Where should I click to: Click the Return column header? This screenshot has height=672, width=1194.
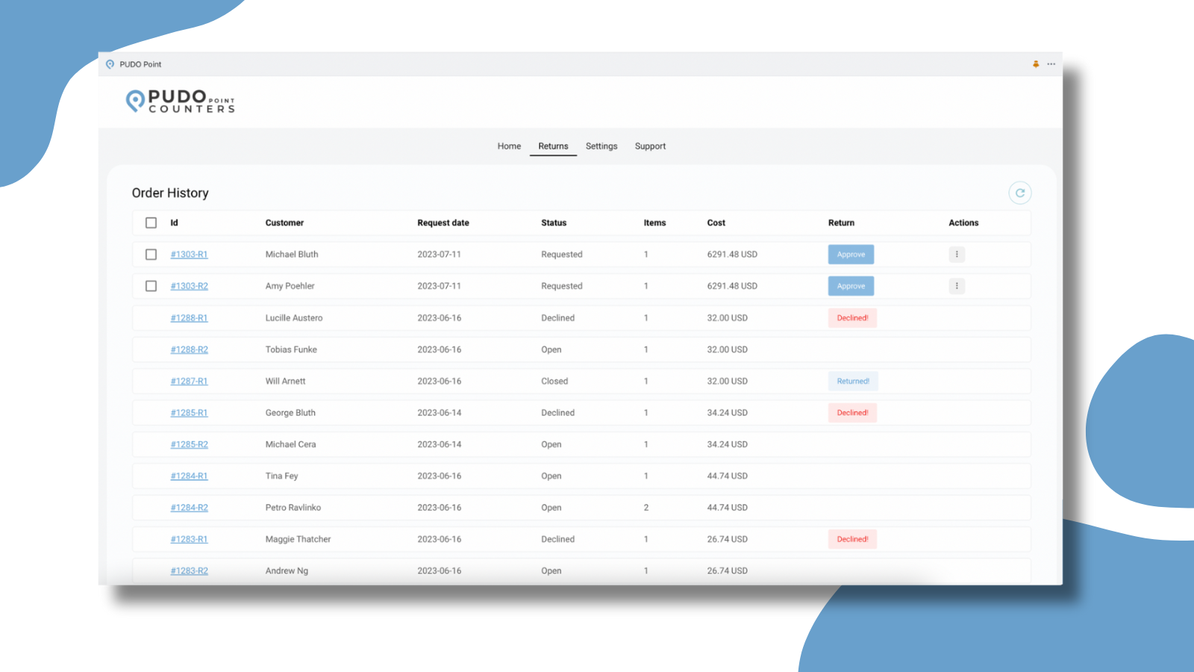(841, 223)
